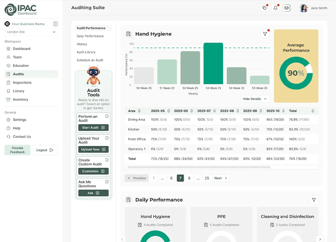This screenshot has width=336, height=242.
Task: Open the London Site dropdown
Action: click(x=31, y=32)
